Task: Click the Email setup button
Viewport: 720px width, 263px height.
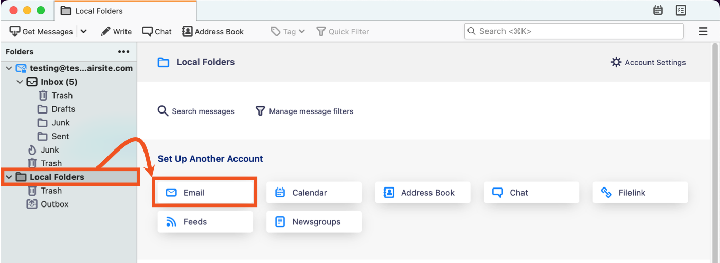Action: click(x=205, y=193)
